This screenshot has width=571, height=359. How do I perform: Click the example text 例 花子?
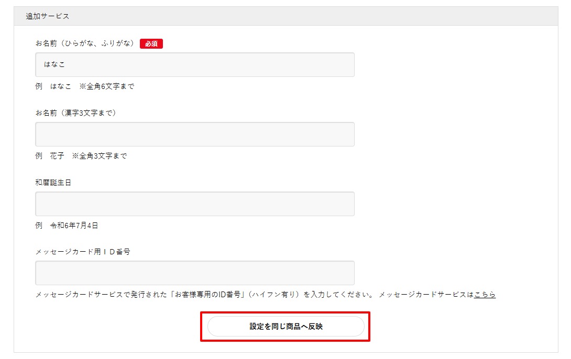click(x=50, y=156)
